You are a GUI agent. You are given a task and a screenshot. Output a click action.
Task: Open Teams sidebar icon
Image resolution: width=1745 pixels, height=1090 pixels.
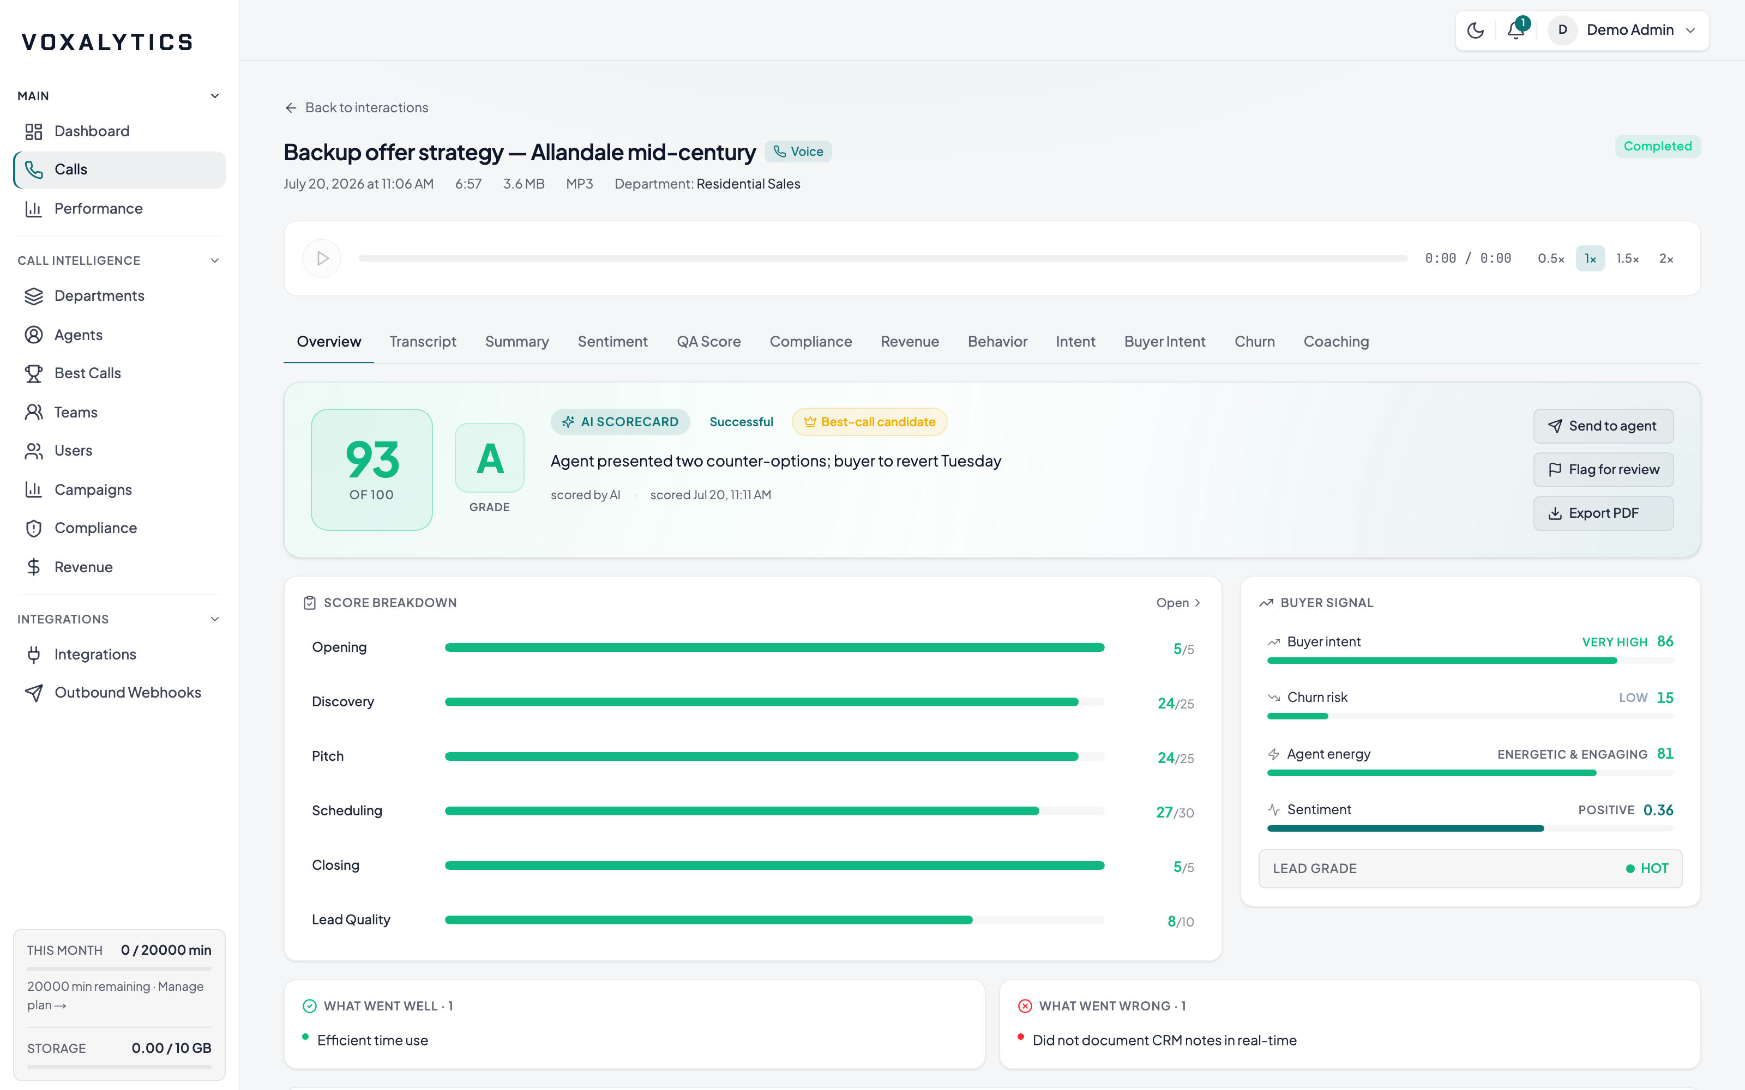(x=34, y=411)
